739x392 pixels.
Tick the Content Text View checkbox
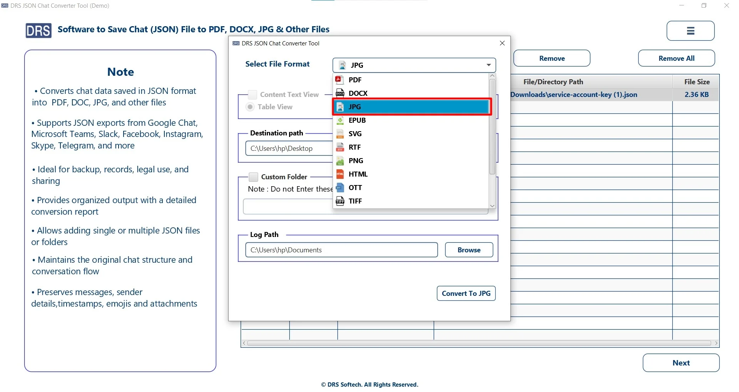click(x=252, y=95)
